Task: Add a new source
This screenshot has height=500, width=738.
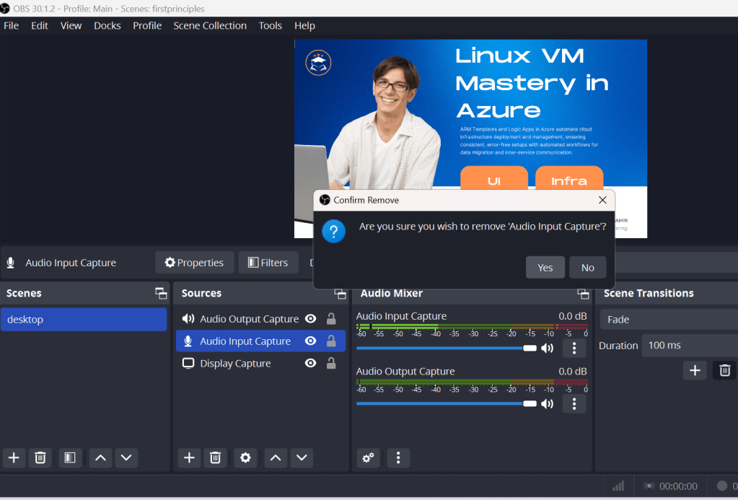Action: point(189,457)
